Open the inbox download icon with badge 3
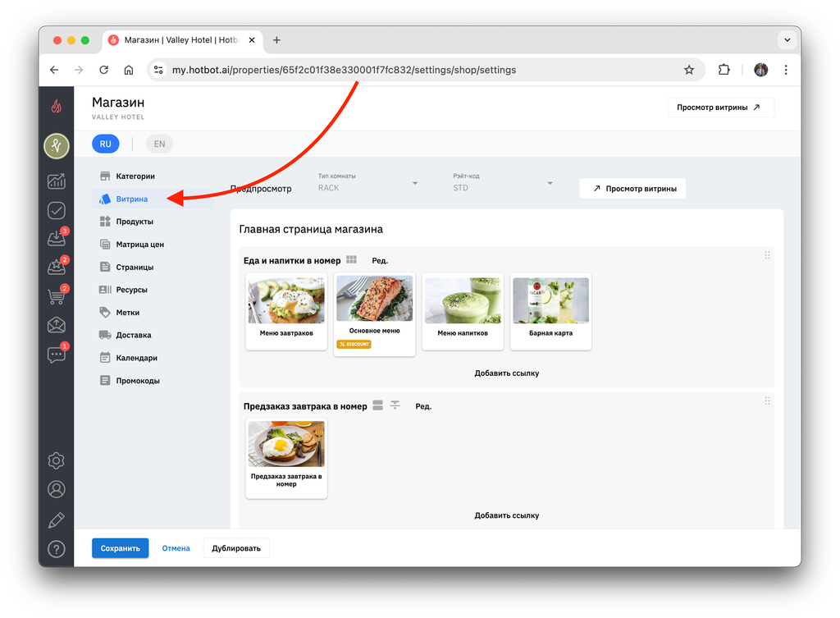840x618 pixels. click(x=57, y=239)
